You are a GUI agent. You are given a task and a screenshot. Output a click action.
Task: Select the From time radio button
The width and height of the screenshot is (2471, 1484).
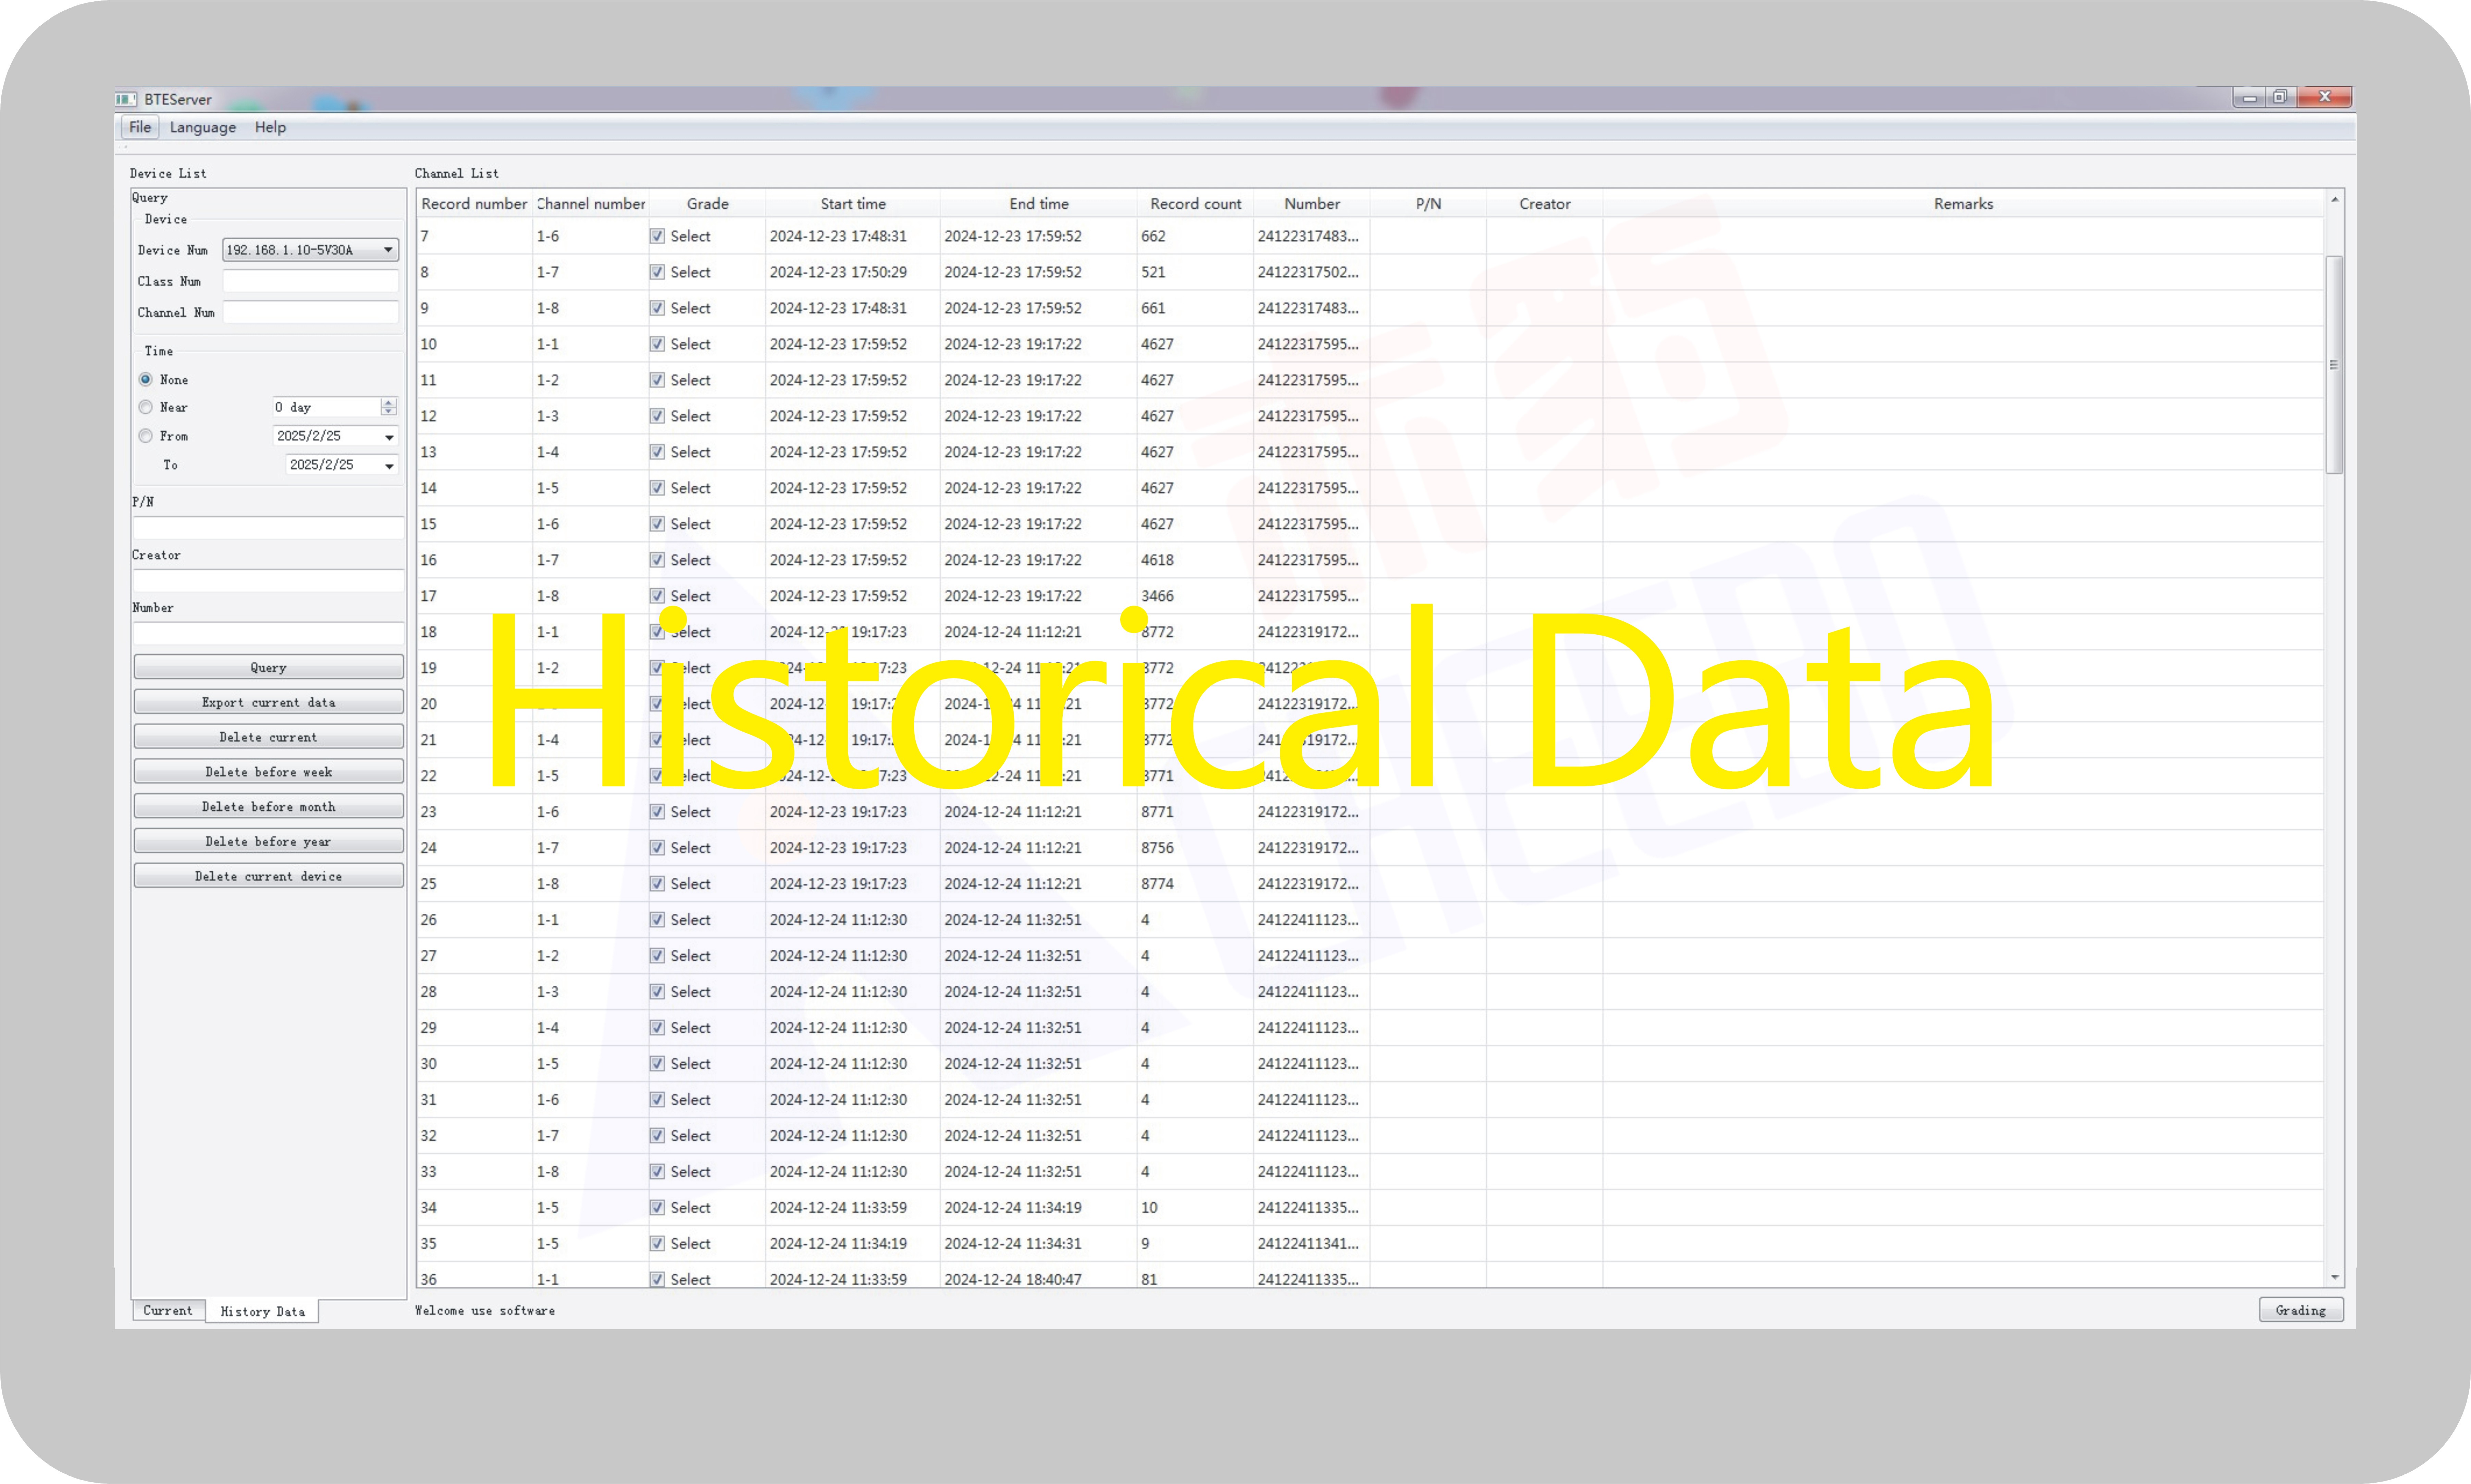[146, 436]
